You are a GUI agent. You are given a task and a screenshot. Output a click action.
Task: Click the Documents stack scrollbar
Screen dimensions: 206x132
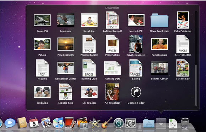point(196,85)
